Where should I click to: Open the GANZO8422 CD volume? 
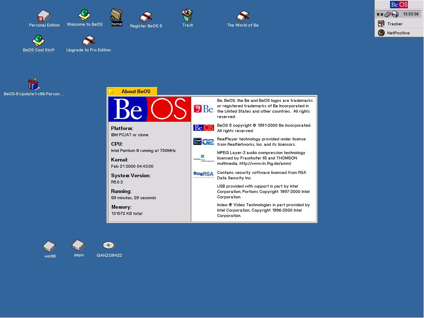pyautogui.click(x=109, y=245)
